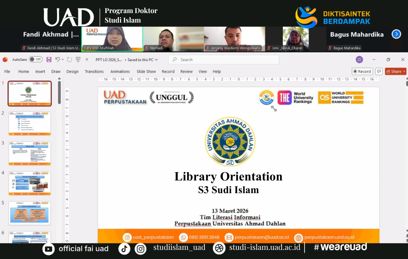Viewport: 408px width, 259px height.
Task: Click the Save icon in title bar
Action: [x=49, y=59]
